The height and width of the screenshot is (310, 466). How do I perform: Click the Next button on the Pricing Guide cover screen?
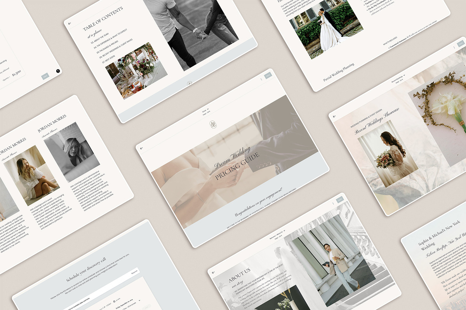[268, 76]
